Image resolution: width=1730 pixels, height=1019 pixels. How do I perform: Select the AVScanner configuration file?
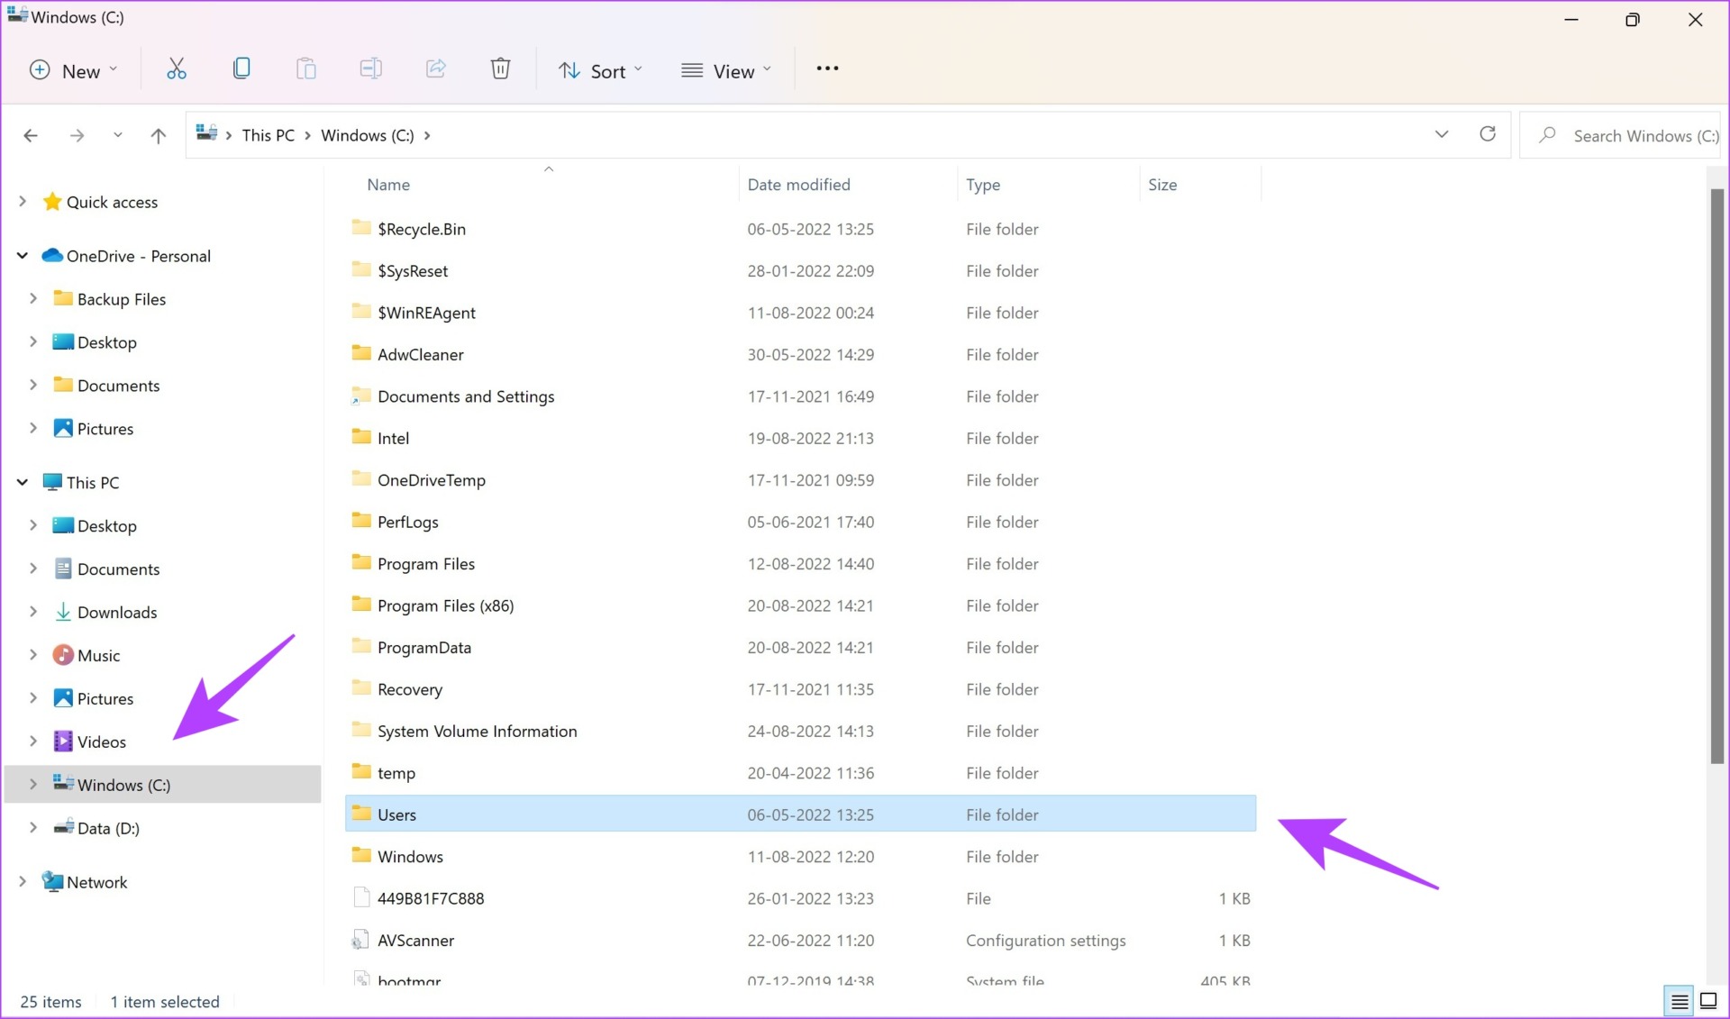[x=415, y=941]
